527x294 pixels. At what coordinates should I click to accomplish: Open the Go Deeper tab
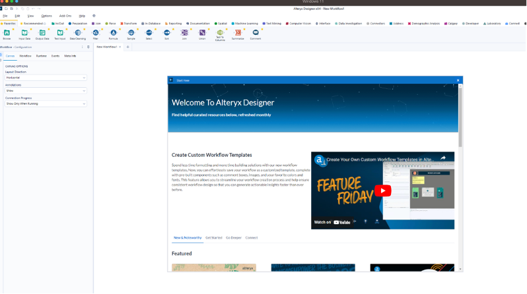pos(234,237)
